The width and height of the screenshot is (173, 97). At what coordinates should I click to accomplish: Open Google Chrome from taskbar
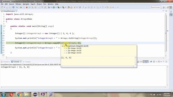pos(19,95)
